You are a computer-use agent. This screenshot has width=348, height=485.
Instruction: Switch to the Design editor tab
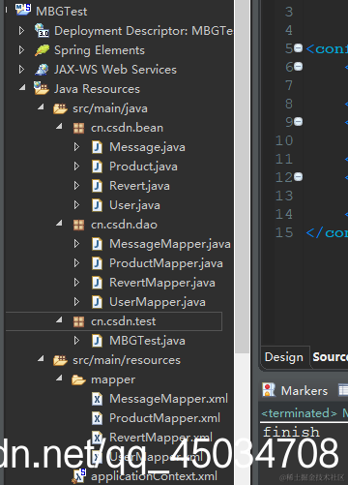[284, 357]
